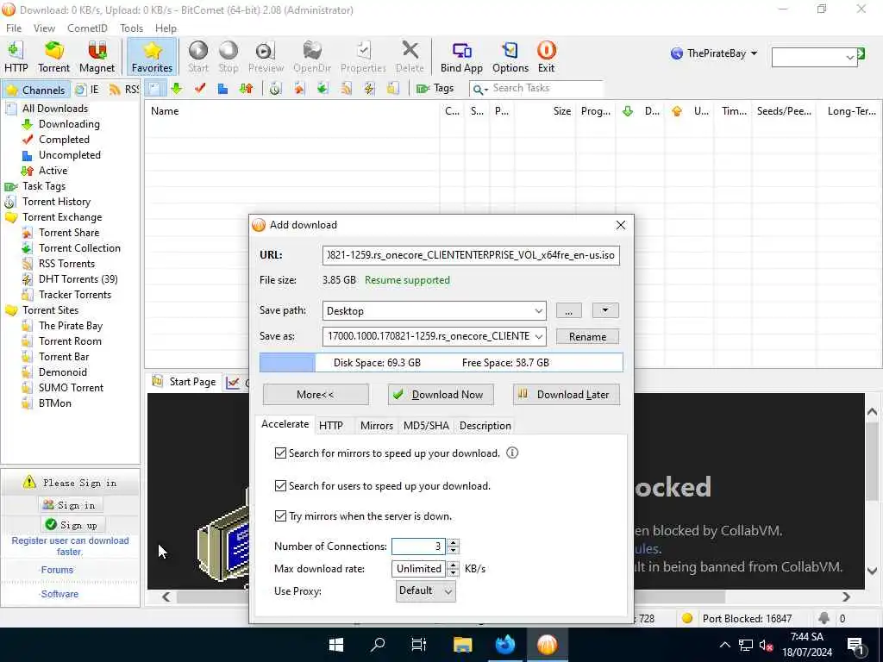This screenshot has height=662, width=883.
Task: Click the Tags filter icon
Action: click(x=435, y=89)
